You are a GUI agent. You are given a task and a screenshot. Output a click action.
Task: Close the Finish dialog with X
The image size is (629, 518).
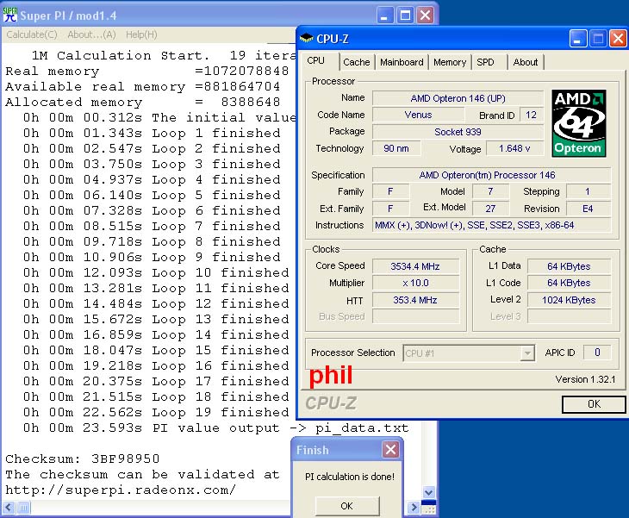pyautogui.click(x=390, y=450)
